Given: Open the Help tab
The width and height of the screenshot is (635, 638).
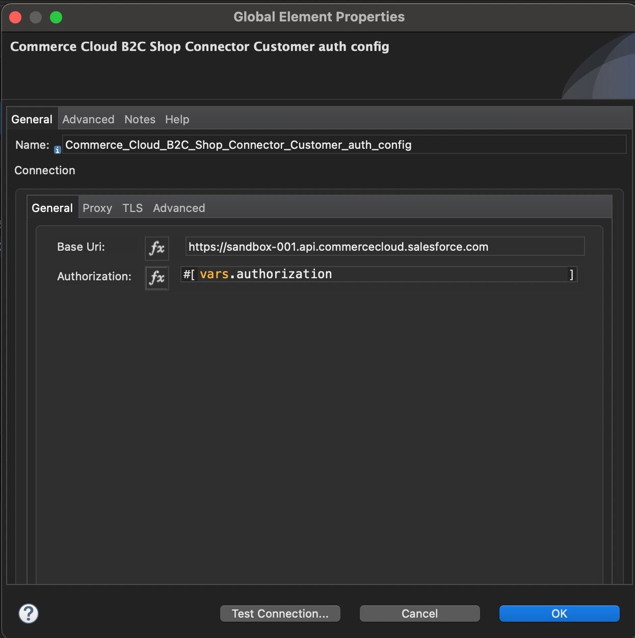Looking at the screenshot, I should (x=177, y=119).
